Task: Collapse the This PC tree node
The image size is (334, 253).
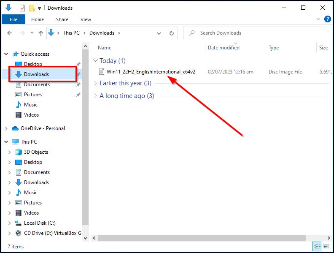Action: point(6,141)
